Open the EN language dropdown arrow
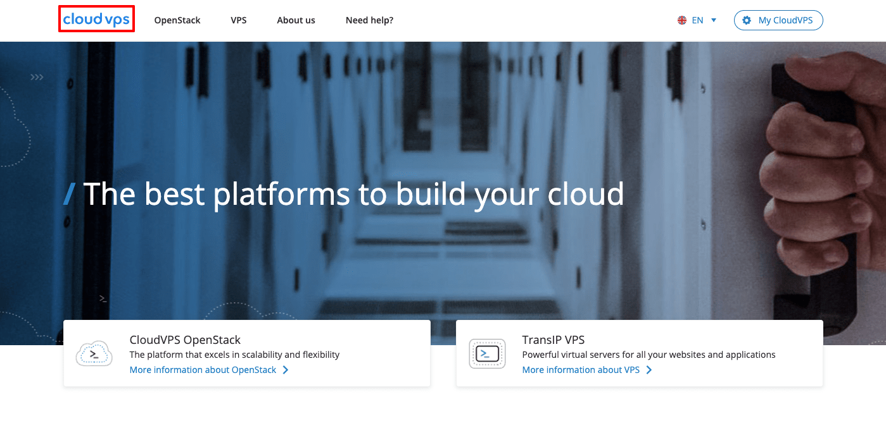Image resolution: width=886 pixels, height=440 pixels. [714, 20]
